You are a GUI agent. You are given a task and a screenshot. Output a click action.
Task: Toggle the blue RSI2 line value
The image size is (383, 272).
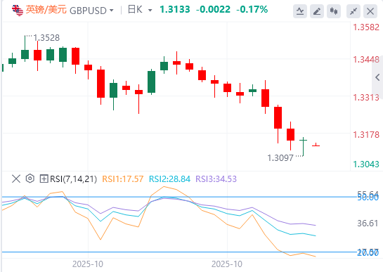click(x=169, y=179)
